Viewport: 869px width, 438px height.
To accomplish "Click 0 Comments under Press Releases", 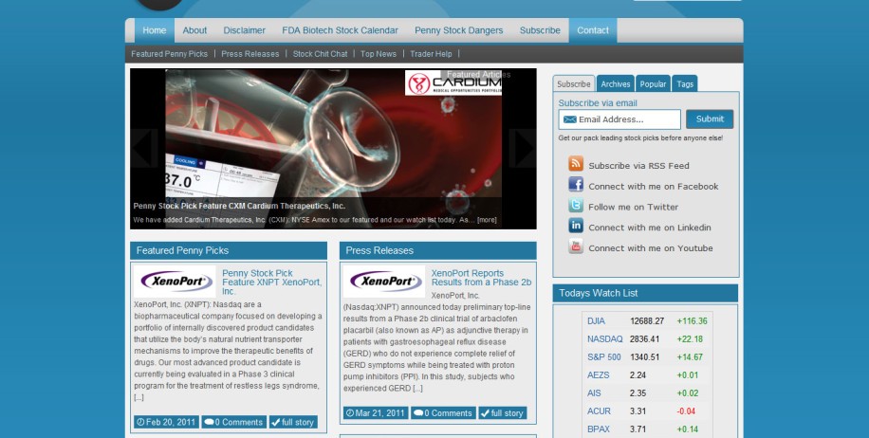I will point(443,413).
